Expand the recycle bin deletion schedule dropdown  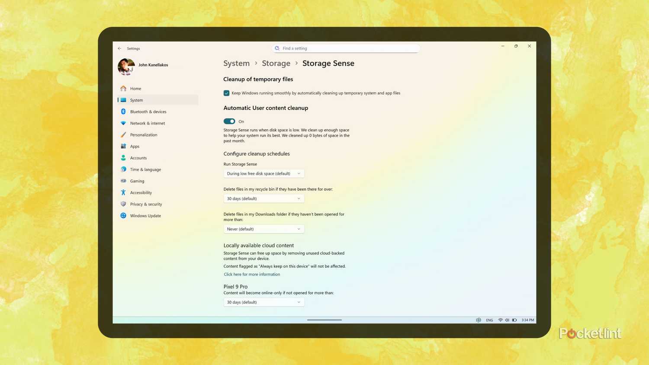click(x=263, y=199)
